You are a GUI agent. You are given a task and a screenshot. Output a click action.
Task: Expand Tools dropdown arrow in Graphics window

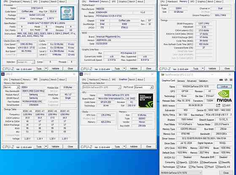point(124,146)
